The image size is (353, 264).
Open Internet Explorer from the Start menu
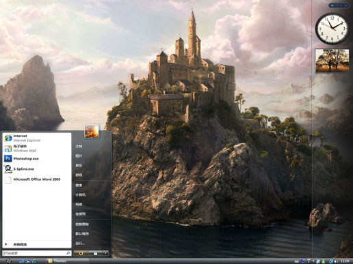point(36,138)
